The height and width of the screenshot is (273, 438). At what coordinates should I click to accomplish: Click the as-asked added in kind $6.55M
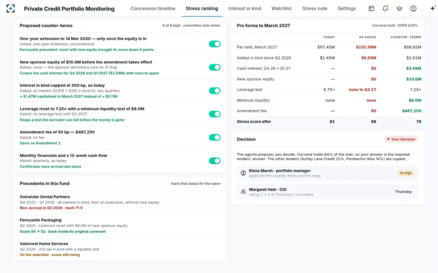(369, 58)
